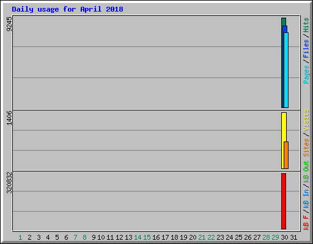Viewport: 313px width, 244px height.
Task: Click day 20 on the x-axis
Action: click(x=193, y=237)
